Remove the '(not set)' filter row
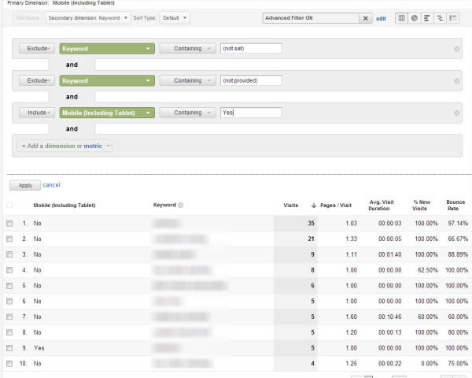The image size is (472, 378). 457,49
